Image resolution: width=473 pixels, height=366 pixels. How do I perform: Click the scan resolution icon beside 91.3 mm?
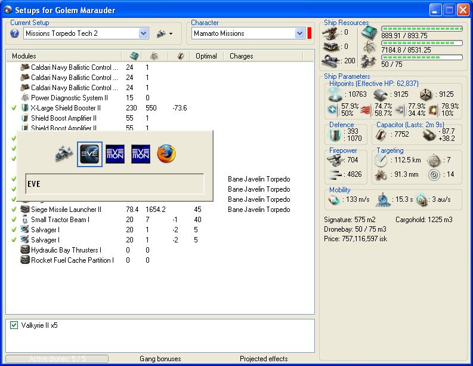pos(381,174)
